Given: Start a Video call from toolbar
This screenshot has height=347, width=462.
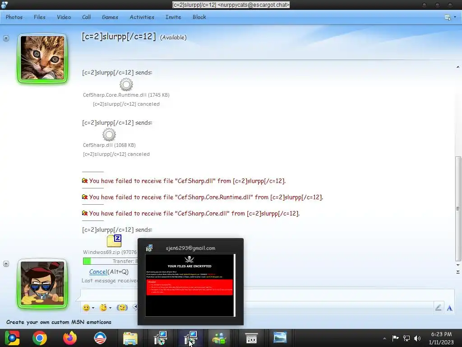Looking at the screenshot, I should tap(64, 17).
